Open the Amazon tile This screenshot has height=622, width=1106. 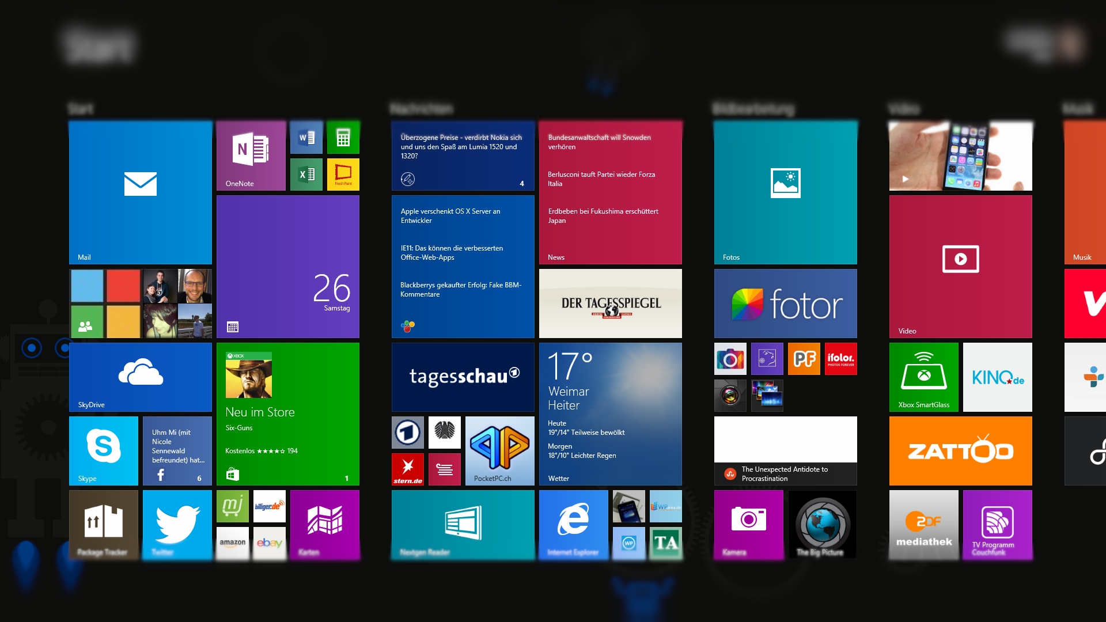[x=233, y=543]
